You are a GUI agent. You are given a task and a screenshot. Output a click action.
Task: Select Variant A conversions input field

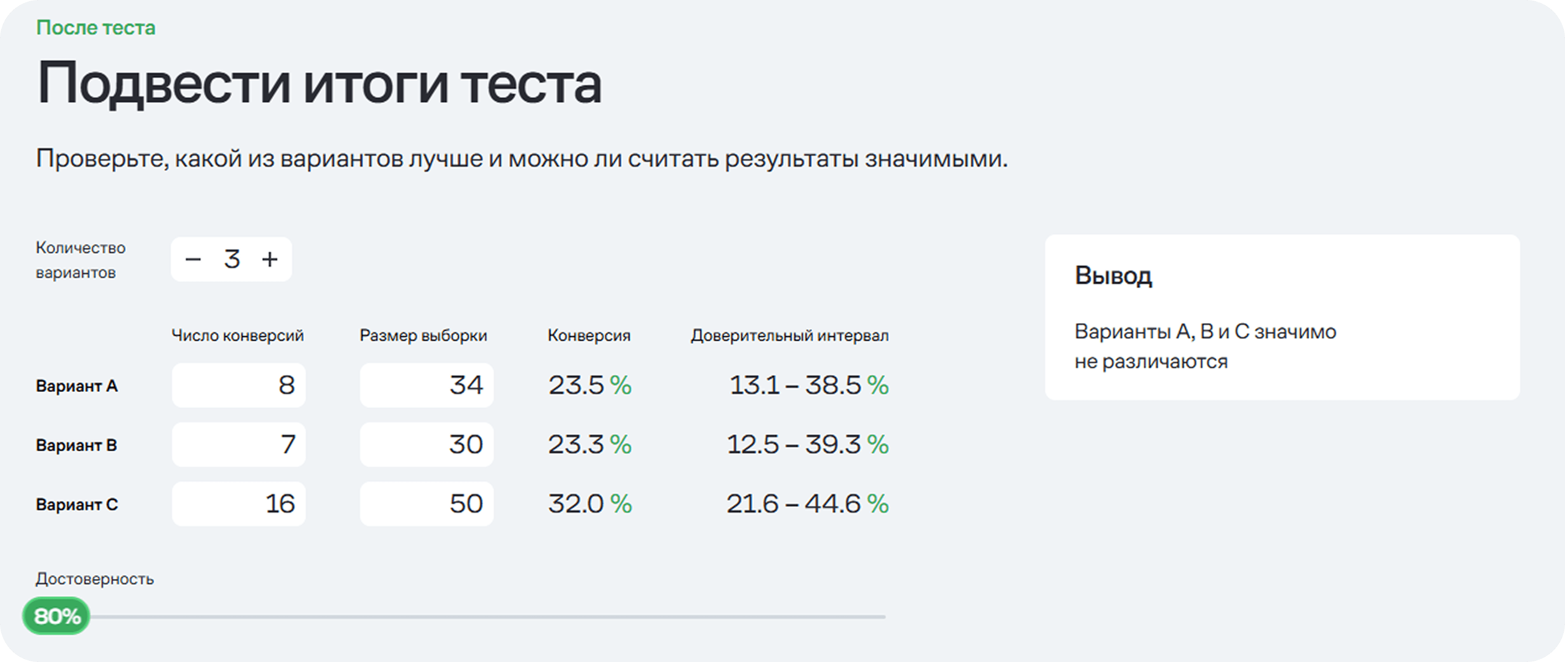pyautogui.click(x=239, y=385)
